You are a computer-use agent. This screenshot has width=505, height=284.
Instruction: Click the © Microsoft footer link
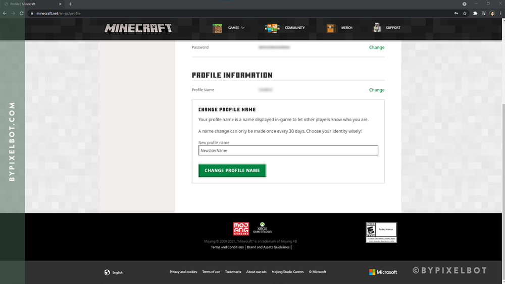tap(317, 272)
